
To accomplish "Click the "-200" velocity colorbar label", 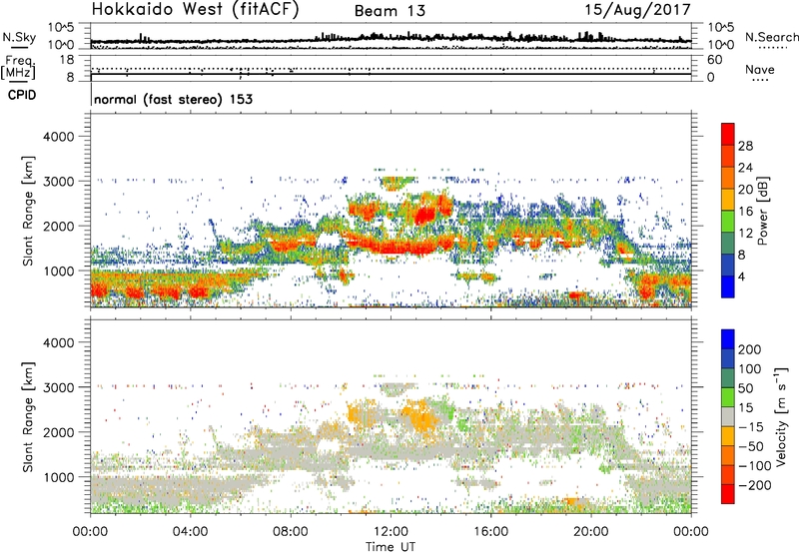I will (x=755, y=485).
